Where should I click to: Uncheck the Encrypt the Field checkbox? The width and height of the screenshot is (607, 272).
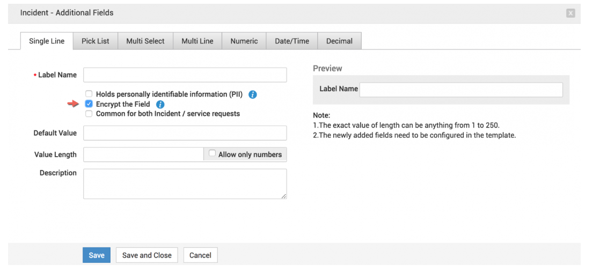point(89,104)
